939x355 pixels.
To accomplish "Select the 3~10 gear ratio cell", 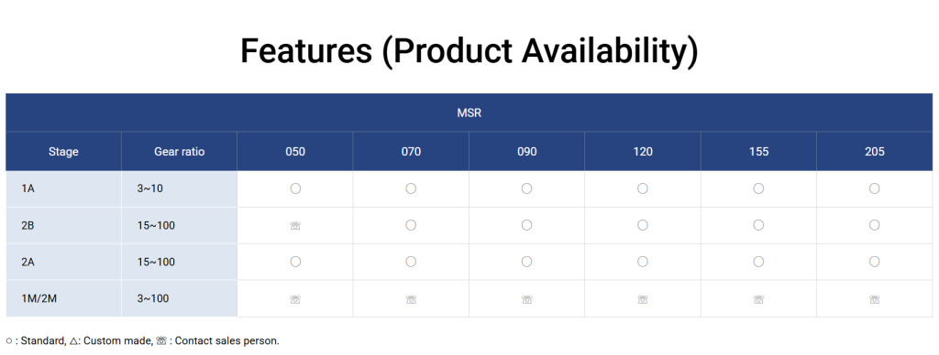I will pyautogui.click(x=179, y=188).
